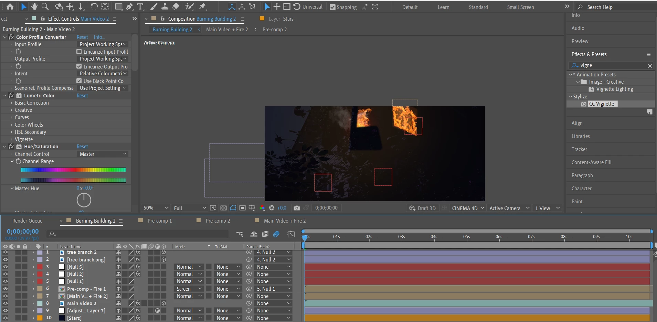Open Info for Color Profile Converter
657x322 pixels.
click(x=99, y=37)
